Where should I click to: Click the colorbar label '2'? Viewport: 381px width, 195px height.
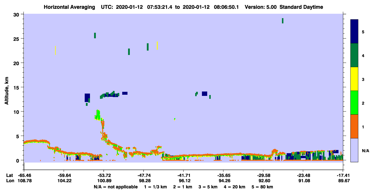click(x=363, y=103)
